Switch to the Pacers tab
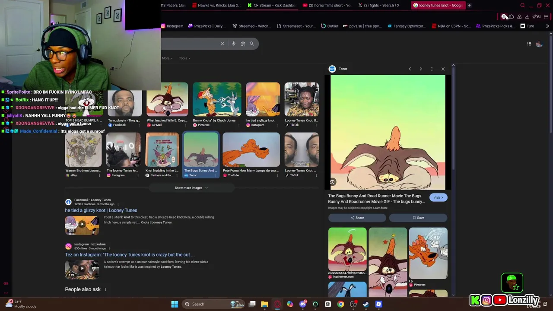 174,5
